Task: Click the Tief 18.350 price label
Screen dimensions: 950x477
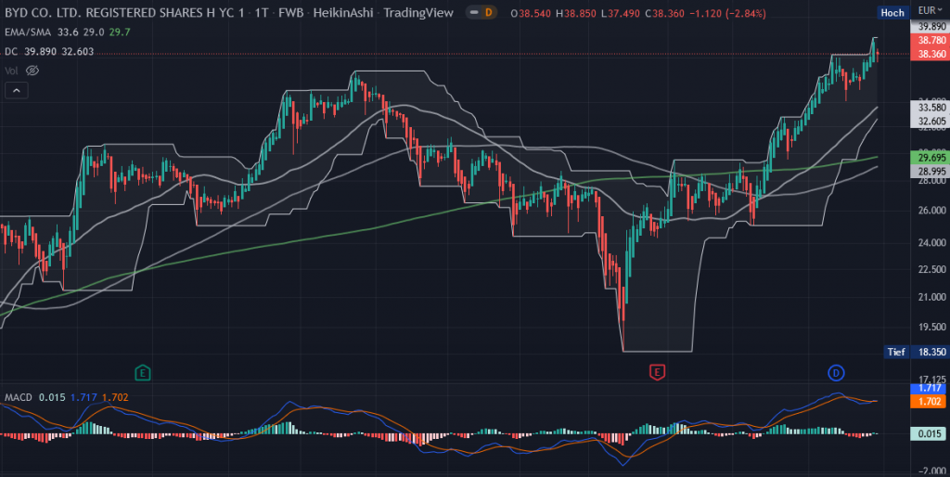Action: point(915,352)
